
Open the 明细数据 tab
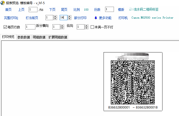pos(39,37)
